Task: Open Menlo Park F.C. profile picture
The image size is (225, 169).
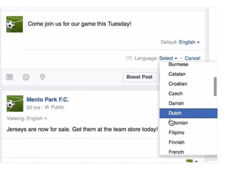Action: coord(15,103)
